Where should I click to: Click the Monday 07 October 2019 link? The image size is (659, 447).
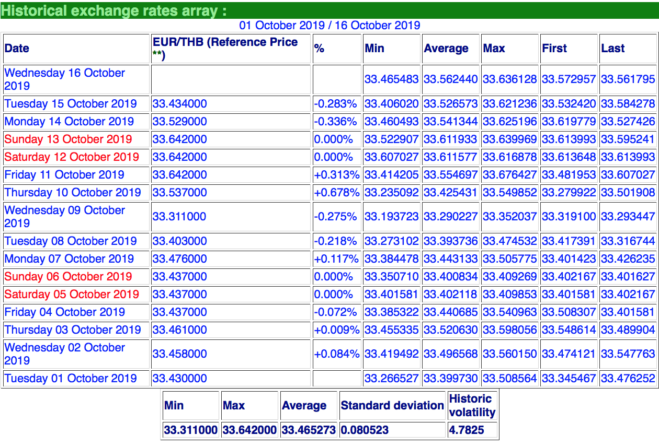(x=69, y=259)
